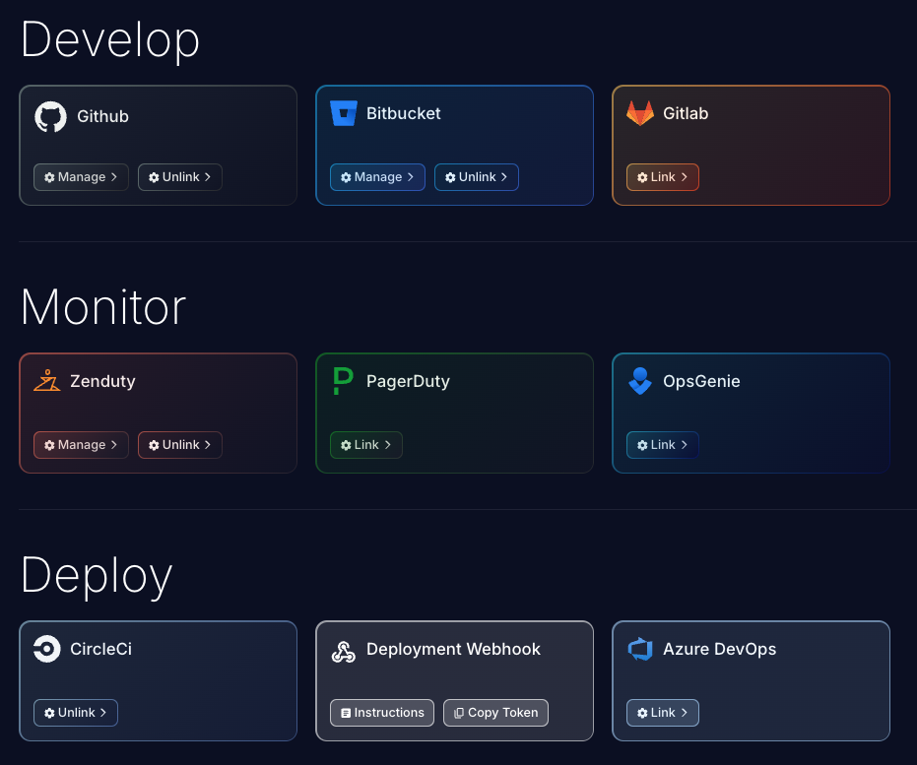
Task: Open Manage for Bitbucket
Action: [377, 177]
